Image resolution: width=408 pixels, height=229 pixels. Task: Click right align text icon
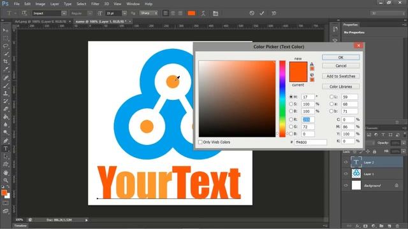click(180, 13)
